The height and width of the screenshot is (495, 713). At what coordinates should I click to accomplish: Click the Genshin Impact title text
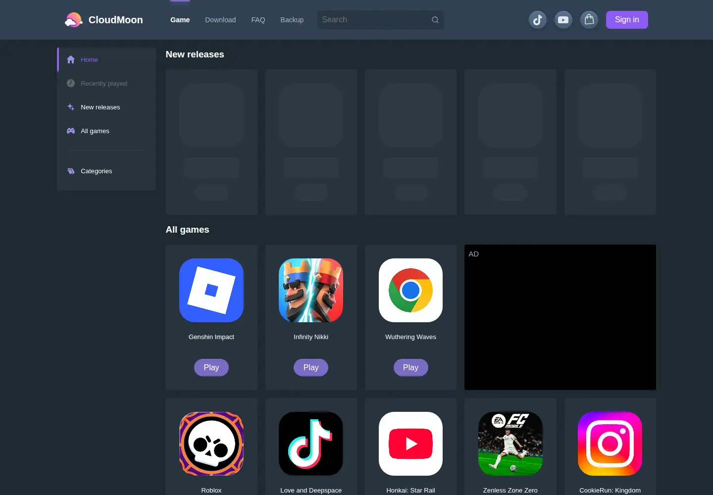click(211, 337)
